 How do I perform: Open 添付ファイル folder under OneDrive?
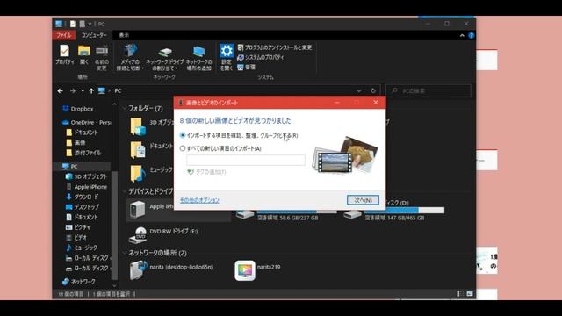pos(83,153)
